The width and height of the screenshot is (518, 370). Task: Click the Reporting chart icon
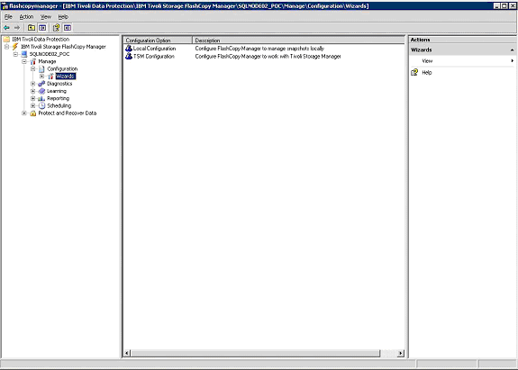pyautogui.click(x=41, y=98)
